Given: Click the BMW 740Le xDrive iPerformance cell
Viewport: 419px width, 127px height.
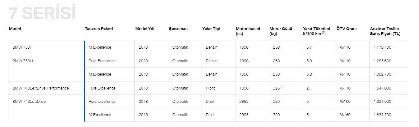Looking at the screenshot, I should (40, 88).
